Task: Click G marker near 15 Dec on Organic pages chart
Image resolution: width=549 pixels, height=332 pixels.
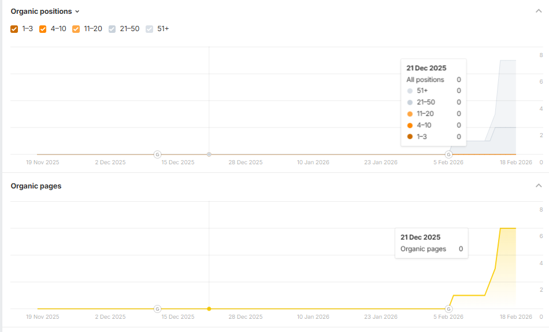Action: coord(157,309)
